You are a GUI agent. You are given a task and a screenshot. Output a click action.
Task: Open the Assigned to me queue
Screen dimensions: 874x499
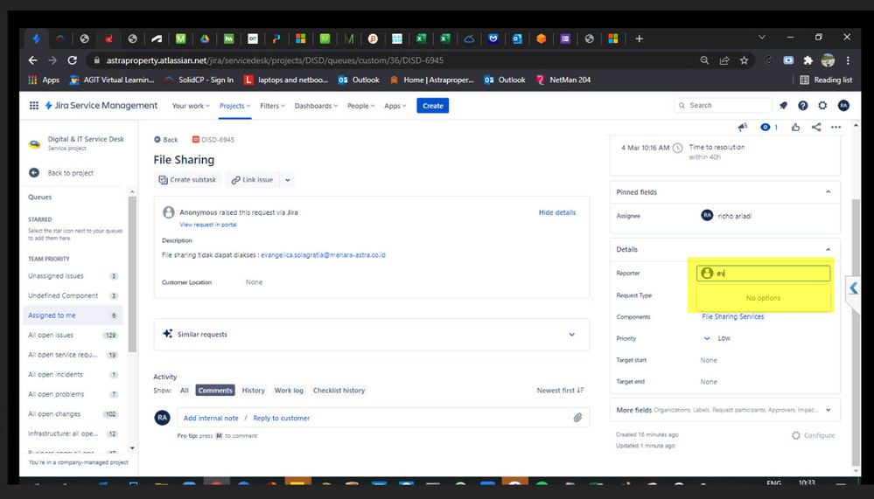73,315
